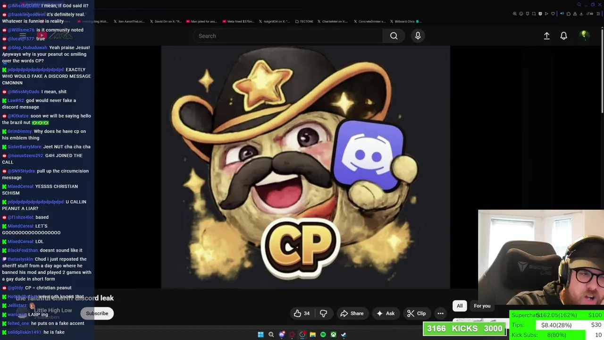The height and width of the screenshot is (340, 604).
Task: Open the AI assistant toolbar icon
Action: (x=590, y=14)
